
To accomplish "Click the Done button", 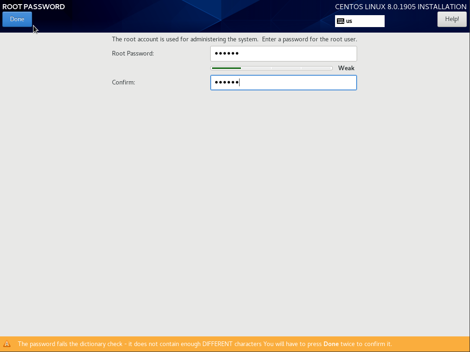I will pos(17,19).
